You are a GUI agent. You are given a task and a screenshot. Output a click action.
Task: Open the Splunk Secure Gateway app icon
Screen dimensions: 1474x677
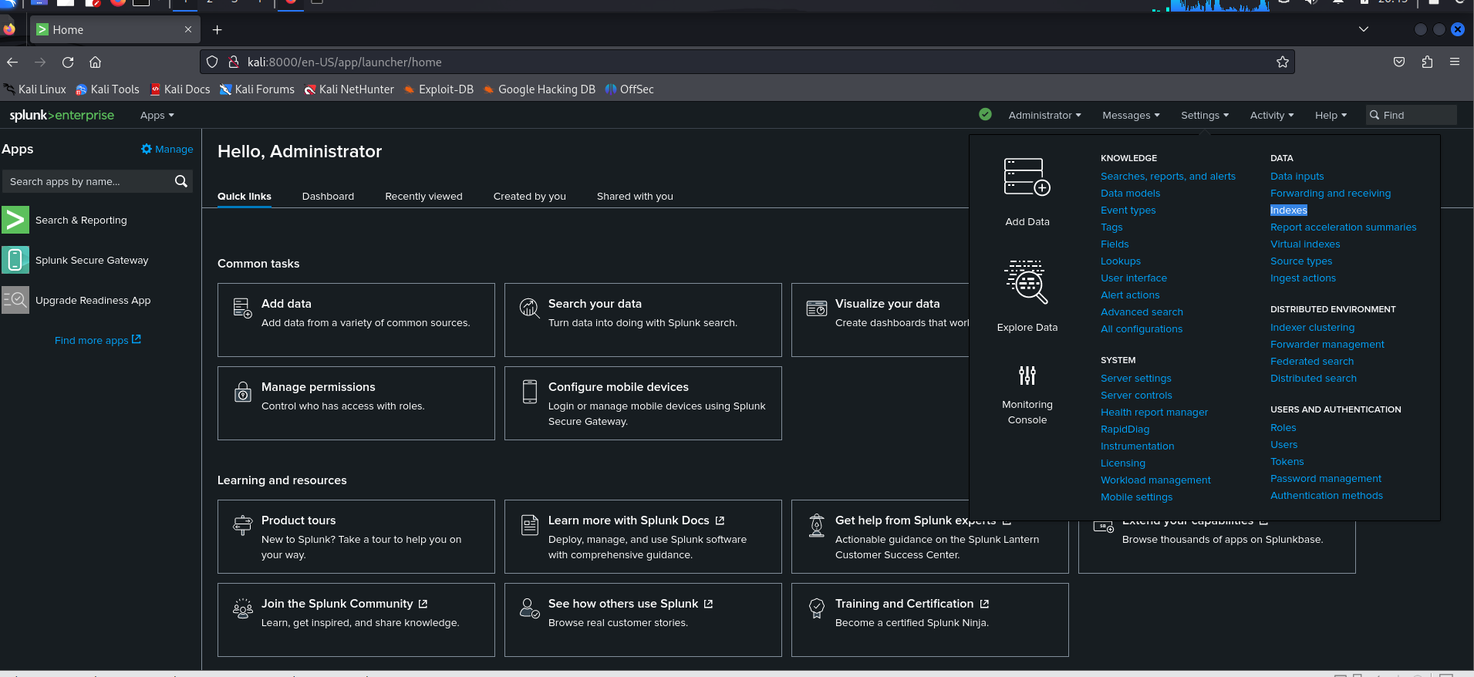(15, 260)
